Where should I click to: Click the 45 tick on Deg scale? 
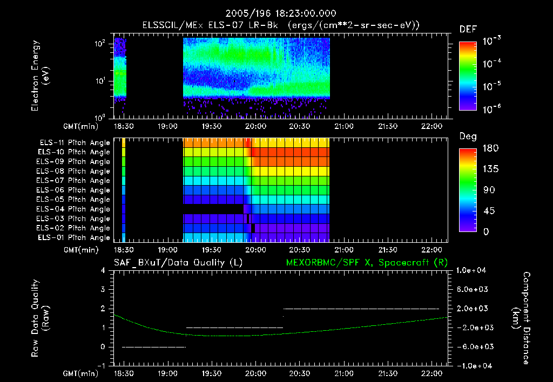489,211
